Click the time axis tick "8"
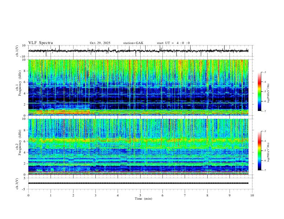Screen dimensions: 284x219 [x=207, y=195]
